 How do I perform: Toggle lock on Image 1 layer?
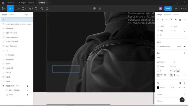pos(28,95)
